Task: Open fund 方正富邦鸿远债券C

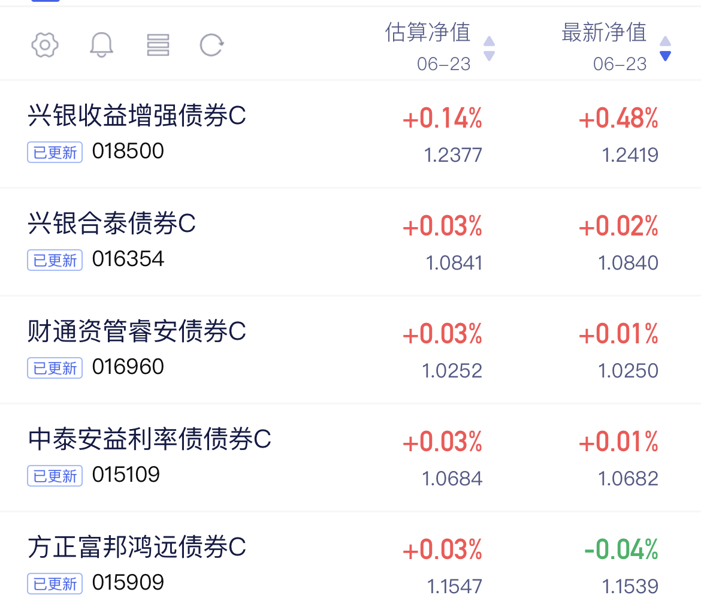Action: click(137, 547)
